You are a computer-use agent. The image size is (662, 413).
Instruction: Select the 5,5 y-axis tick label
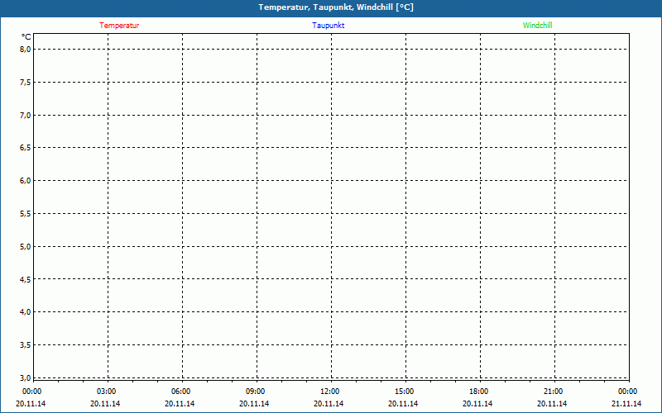point(25,213)
